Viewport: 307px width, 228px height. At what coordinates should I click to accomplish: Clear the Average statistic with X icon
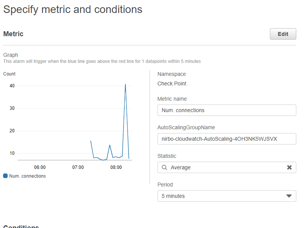[289, 167]
